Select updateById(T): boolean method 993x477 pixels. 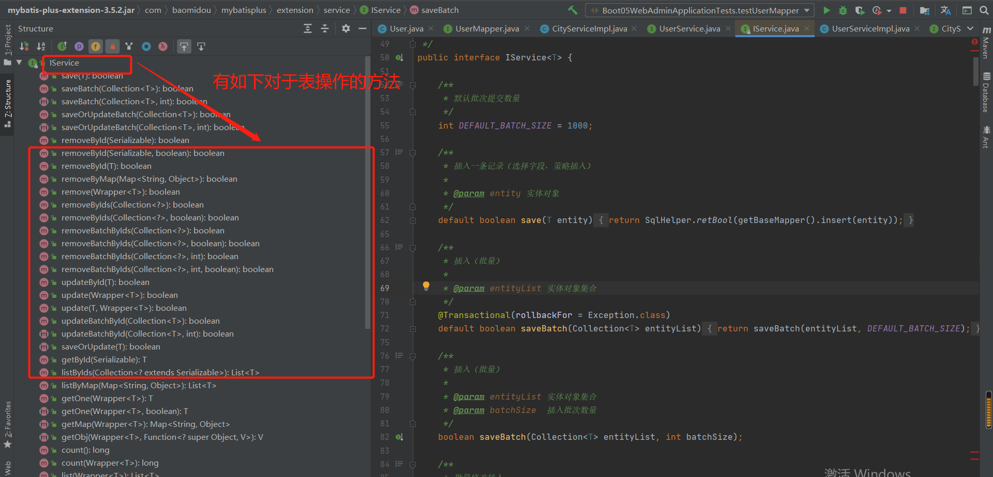point(105,282)
